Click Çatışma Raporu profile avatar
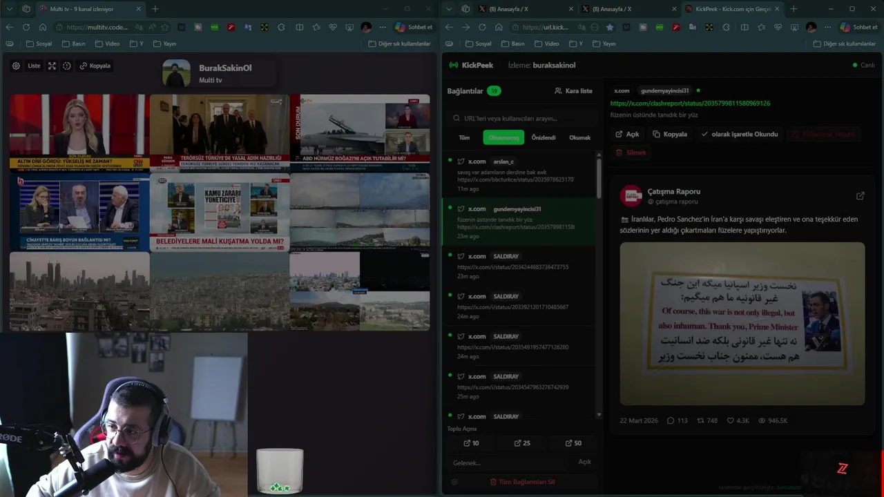Image resolution: width=884 pixels, height=497 pixels. pos(631,196)
